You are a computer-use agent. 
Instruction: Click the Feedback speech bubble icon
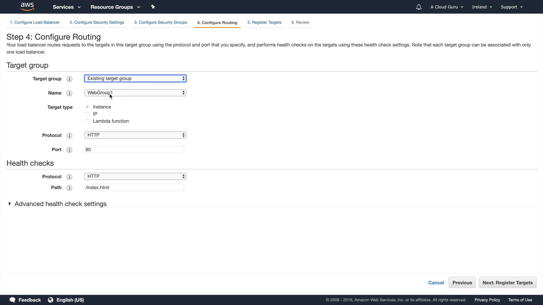pos(12,300)
